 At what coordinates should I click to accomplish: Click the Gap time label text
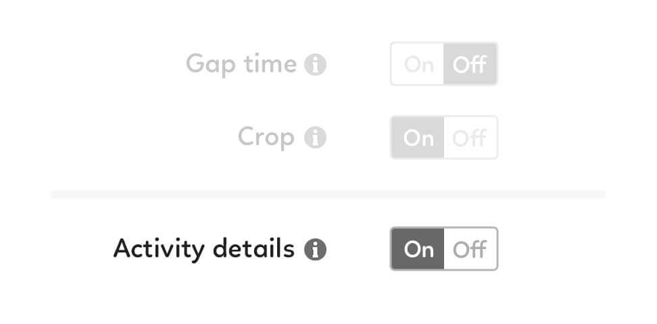point(241,65)
